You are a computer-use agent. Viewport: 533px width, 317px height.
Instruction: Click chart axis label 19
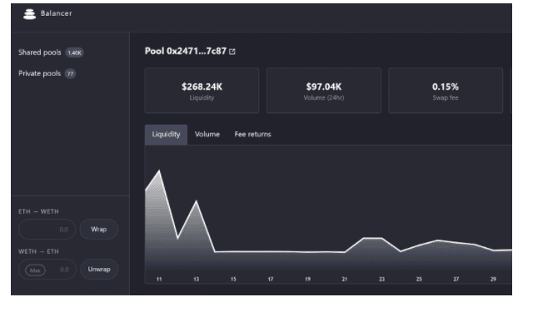307,279
